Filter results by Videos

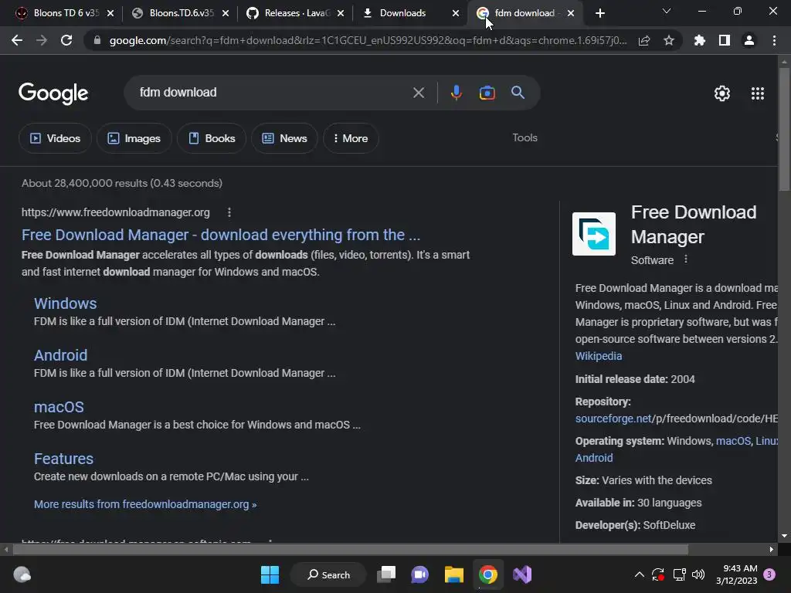[55, 138]
